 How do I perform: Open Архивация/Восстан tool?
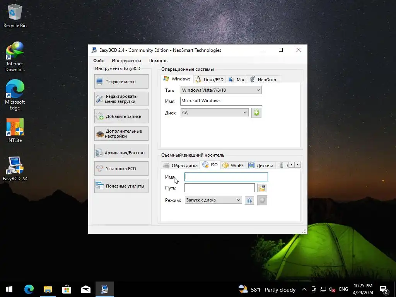121,151
